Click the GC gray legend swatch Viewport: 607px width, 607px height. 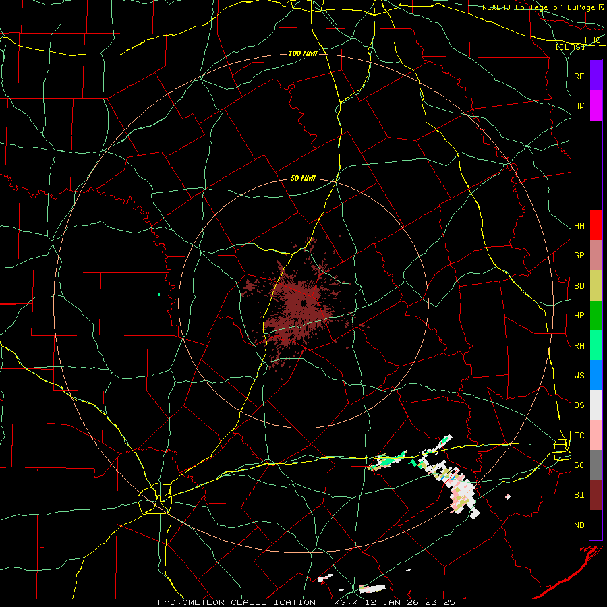tap(596, 465)
